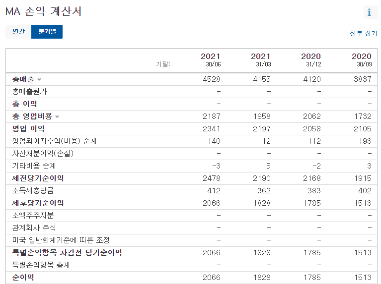The height and width of the screenshot is (284, 381).
Task: Click the info icon at top right
Action: pyautogui.click(x=370, y=12)
